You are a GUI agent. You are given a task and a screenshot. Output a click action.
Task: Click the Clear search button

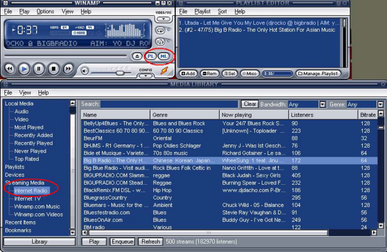[250, 104]
